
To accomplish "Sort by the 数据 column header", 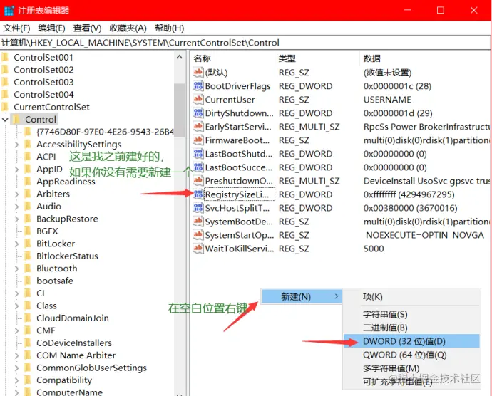I will [425, 58].
